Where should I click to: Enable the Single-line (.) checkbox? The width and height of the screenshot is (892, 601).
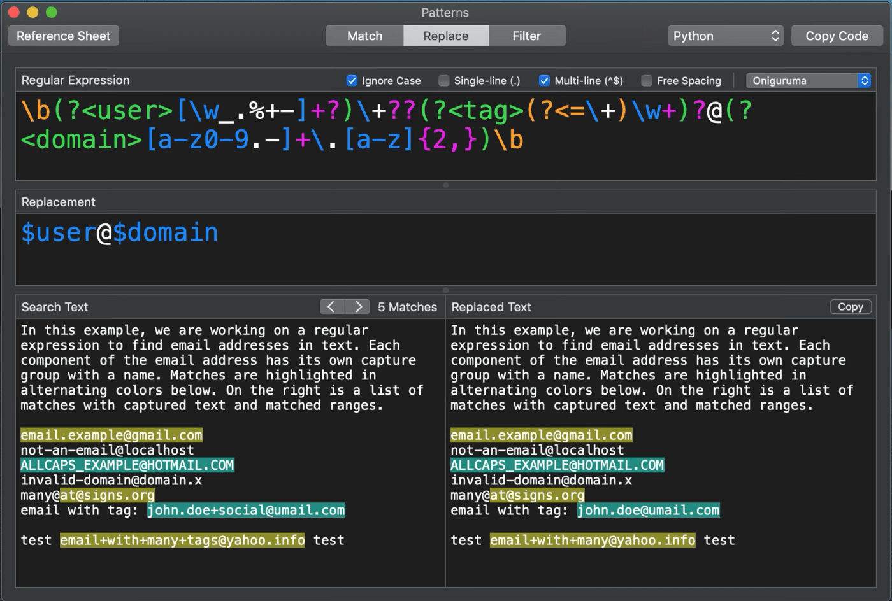[x=444, y=81]
